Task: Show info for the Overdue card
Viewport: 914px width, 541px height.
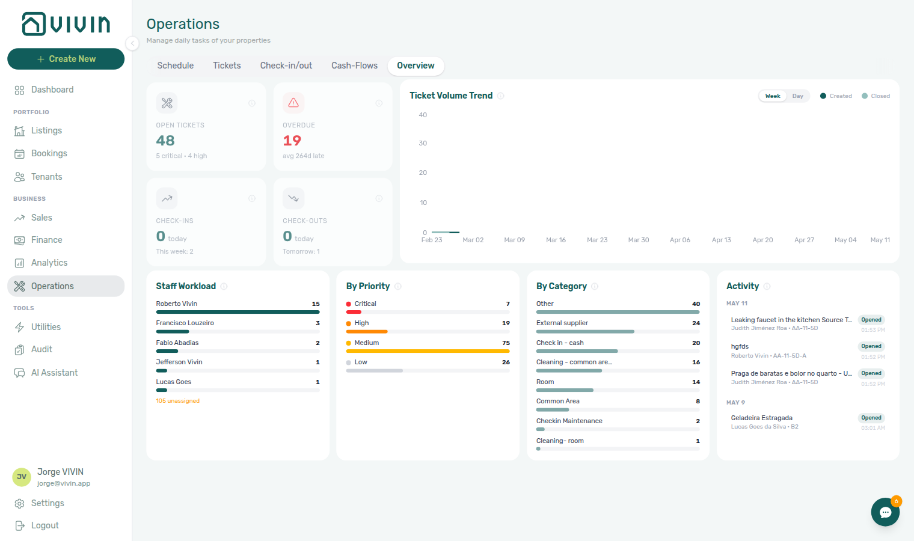Action: coord(379,103)
